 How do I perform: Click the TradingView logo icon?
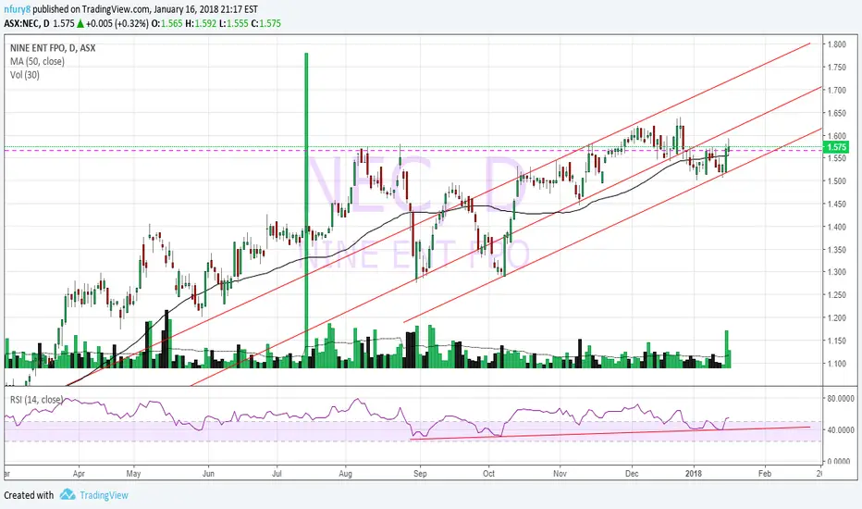coord(68,494)
